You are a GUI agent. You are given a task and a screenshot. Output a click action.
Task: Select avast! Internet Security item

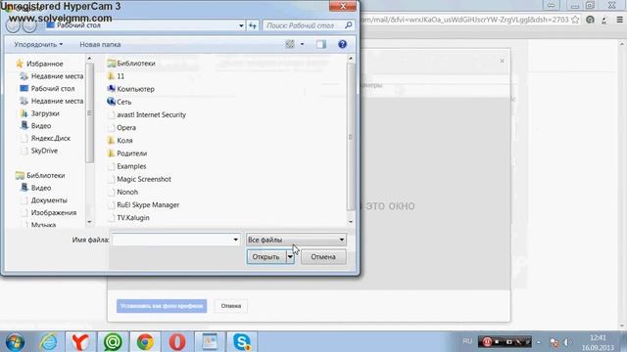coord(151,114)
